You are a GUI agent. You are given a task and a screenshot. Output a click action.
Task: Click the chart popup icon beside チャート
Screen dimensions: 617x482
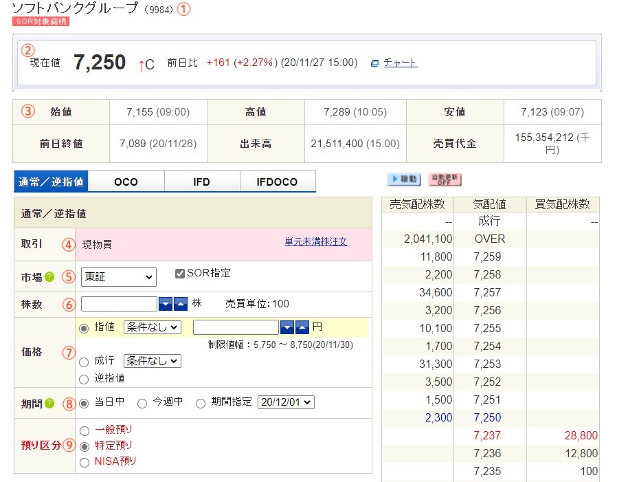pos(374,63)
